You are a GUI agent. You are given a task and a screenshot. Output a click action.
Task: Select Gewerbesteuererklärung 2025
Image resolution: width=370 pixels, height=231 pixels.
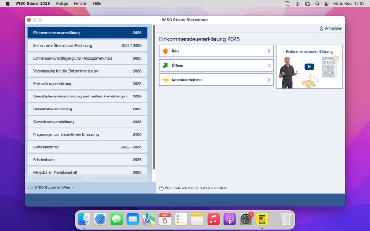[x=87, y=122]
